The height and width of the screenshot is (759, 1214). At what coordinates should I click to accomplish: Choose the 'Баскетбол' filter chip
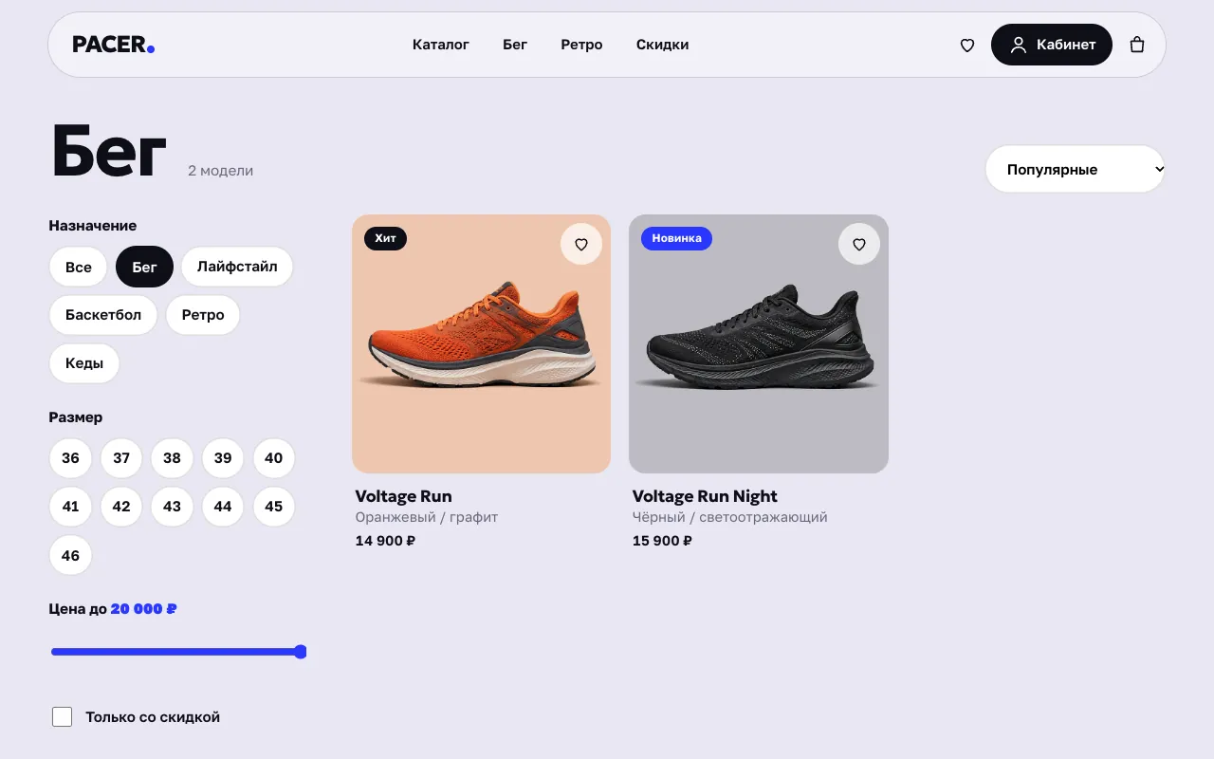click(103, 315)
